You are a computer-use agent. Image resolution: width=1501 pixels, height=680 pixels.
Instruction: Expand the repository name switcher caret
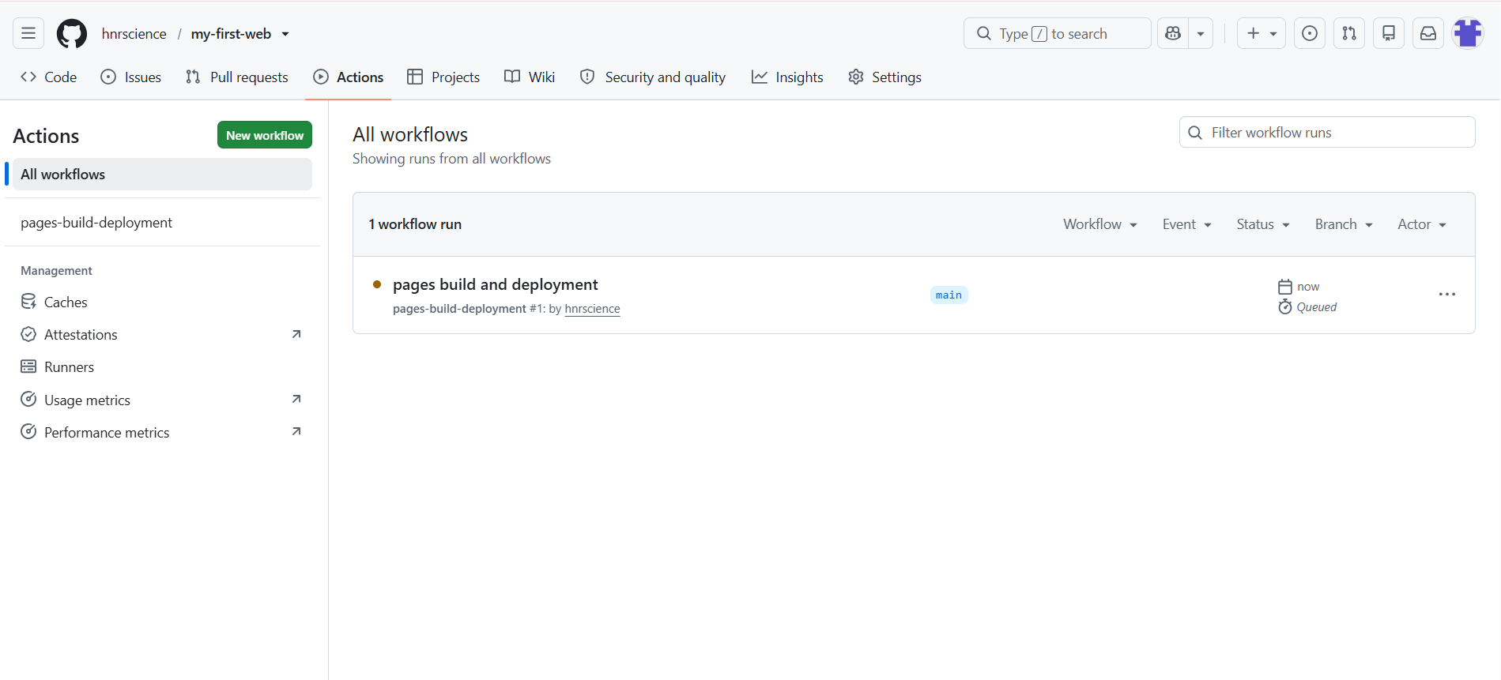[285, 34]
